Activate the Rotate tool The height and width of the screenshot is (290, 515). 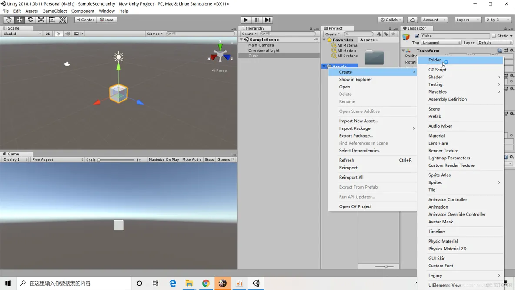(30, 20)
